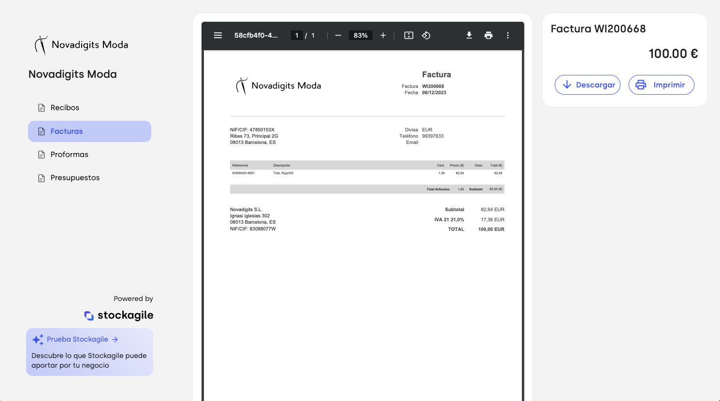Click the Recibos document icon

42,108
